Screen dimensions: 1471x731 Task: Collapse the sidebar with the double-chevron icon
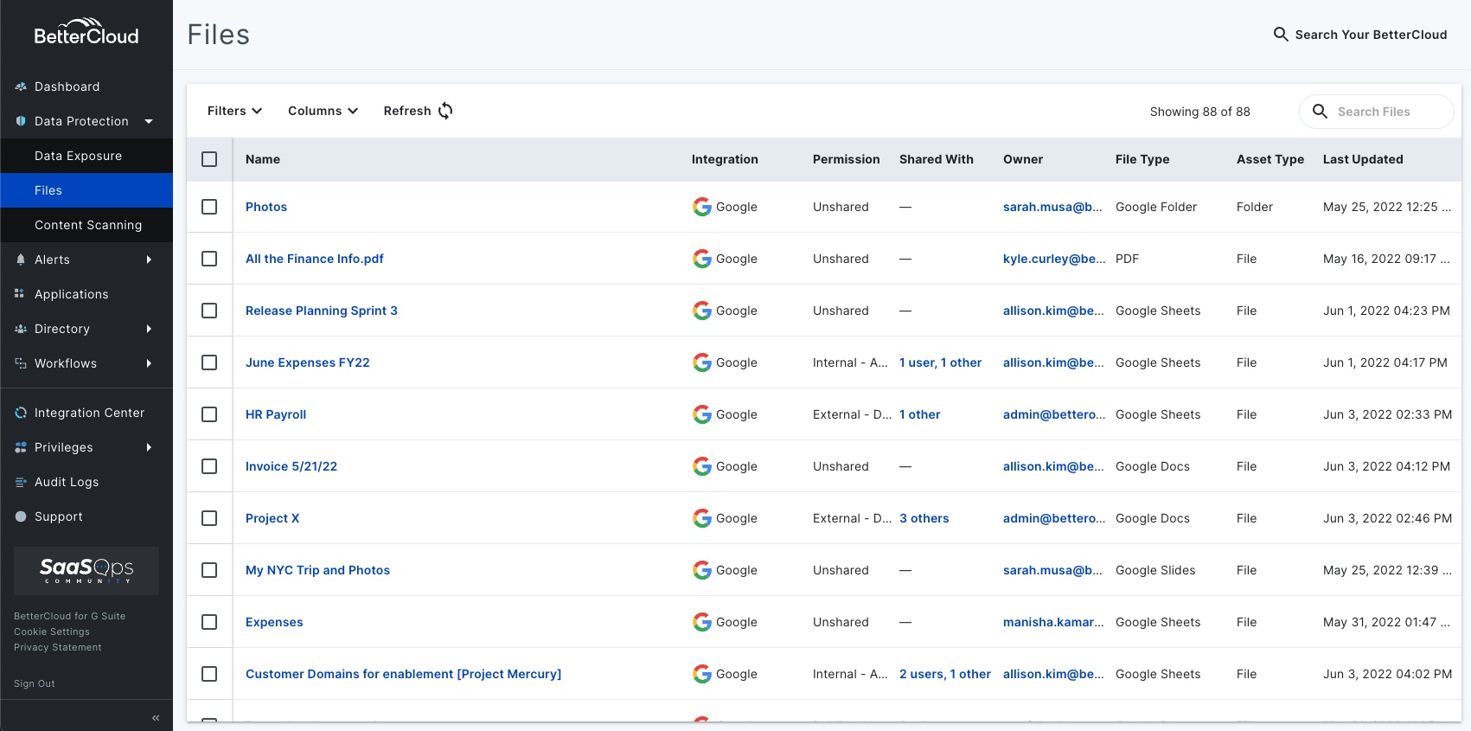(156, 718)
